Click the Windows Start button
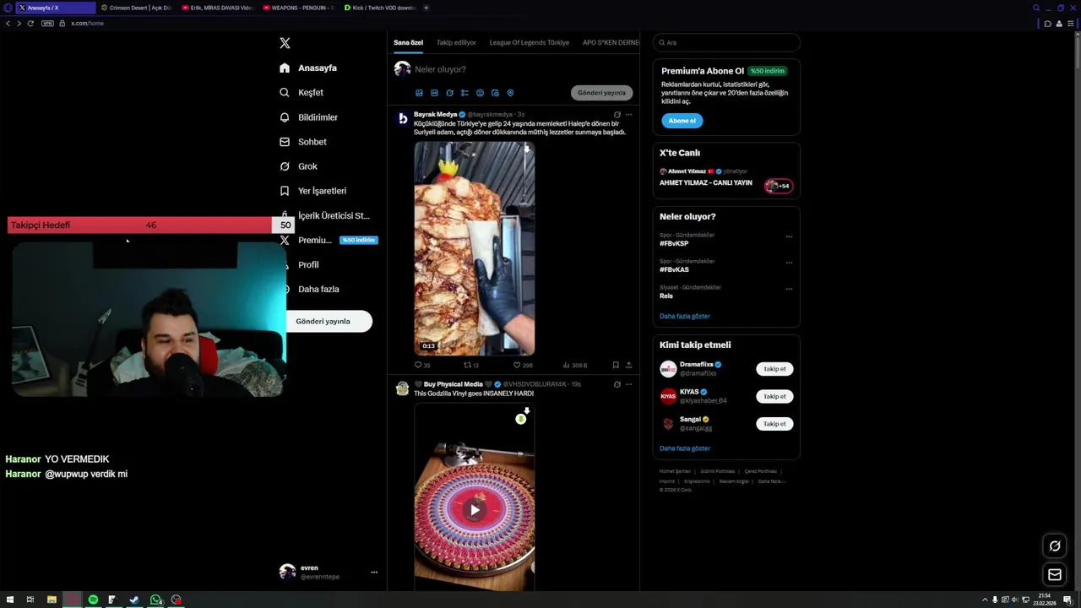This screenshot has height=608, width=1081. point(10,600)
